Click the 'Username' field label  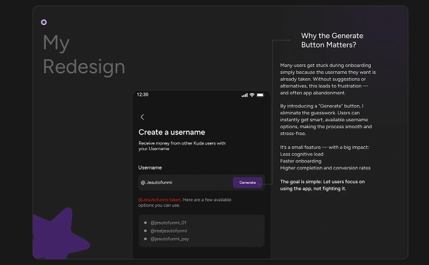(150, 167)
